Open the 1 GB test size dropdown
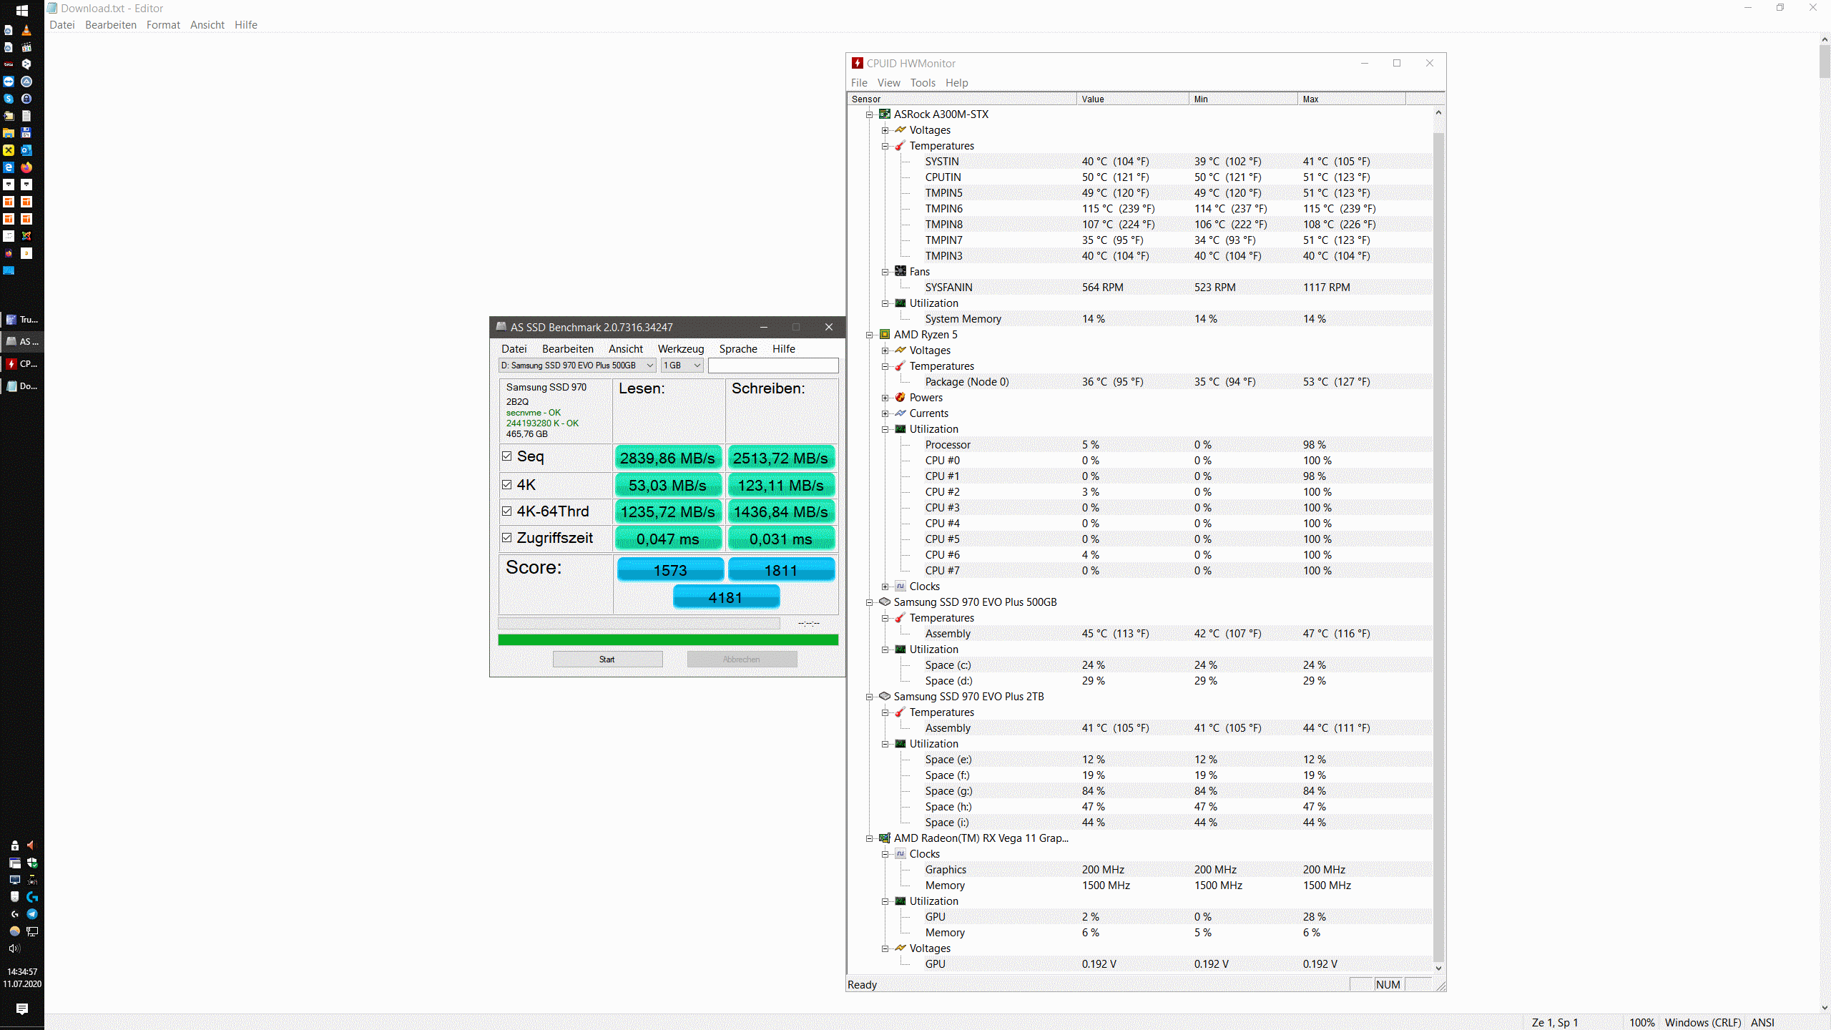This screenshot has width=1831, height=1030. point(682,366)
